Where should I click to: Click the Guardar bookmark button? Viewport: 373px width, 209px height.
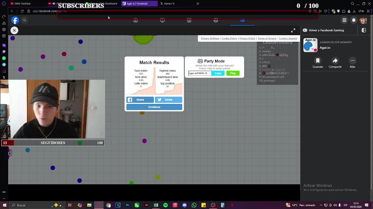click(x=318, y=61)
